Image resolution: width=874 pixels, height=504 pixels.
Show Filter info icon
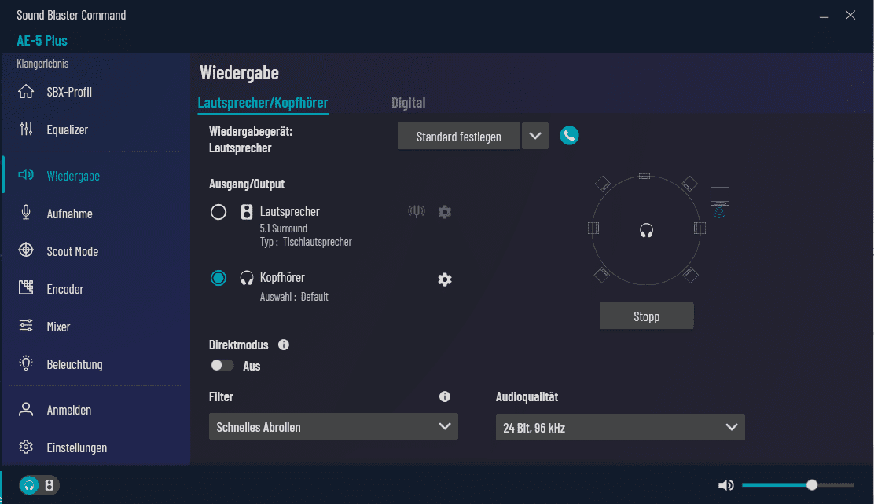click(x=444, y=396)
